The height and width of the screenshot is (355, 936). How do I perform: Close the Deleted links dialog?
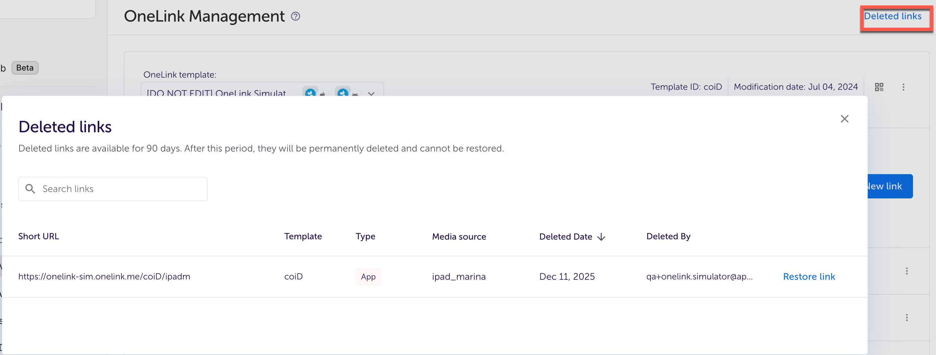844,119
